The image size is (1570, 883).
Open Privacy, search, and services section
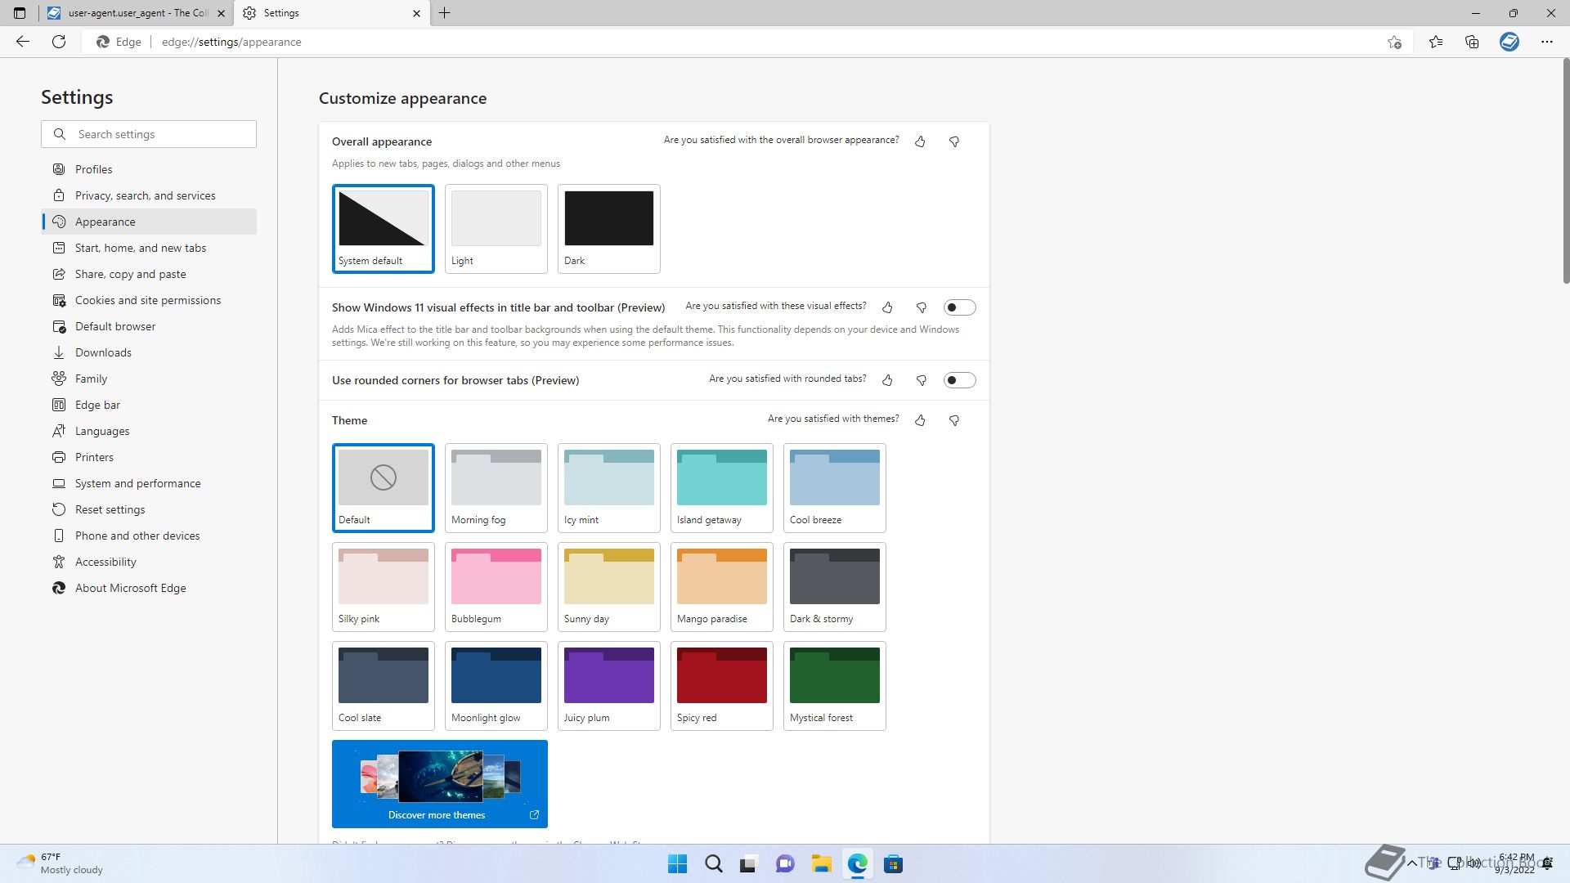[x=149, y=195]
